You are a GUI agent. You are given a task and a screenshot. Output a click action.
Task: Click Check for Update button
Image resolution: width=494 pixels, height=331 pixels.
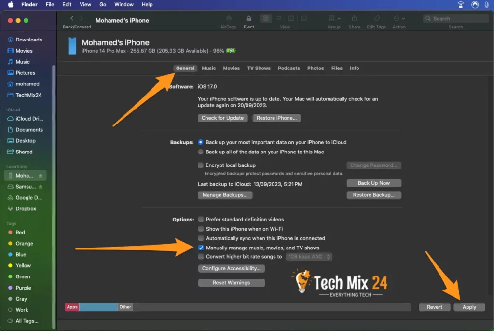pos(223,118)
